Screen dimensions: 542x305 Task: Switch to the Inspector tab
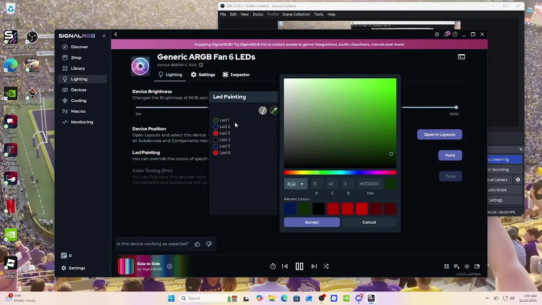coord(236,75)
